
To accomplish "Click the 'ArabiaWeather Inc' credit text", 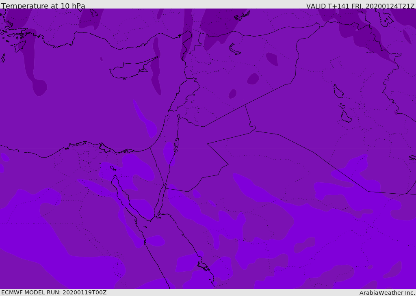I will 387,293.
